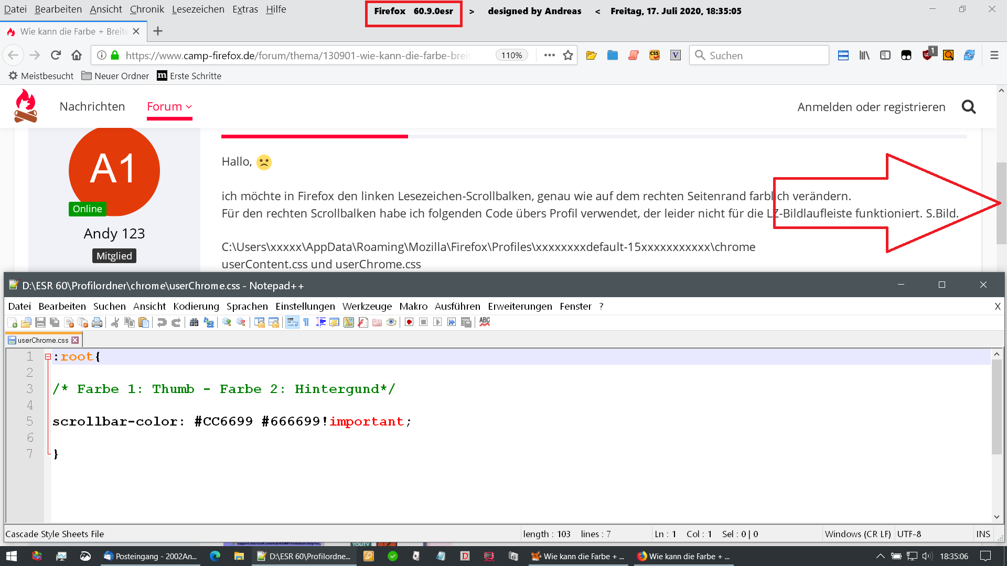Screen dimensions: 1007x566
Task: Click the Firefox reload page icon
Action: coord(56,55)
